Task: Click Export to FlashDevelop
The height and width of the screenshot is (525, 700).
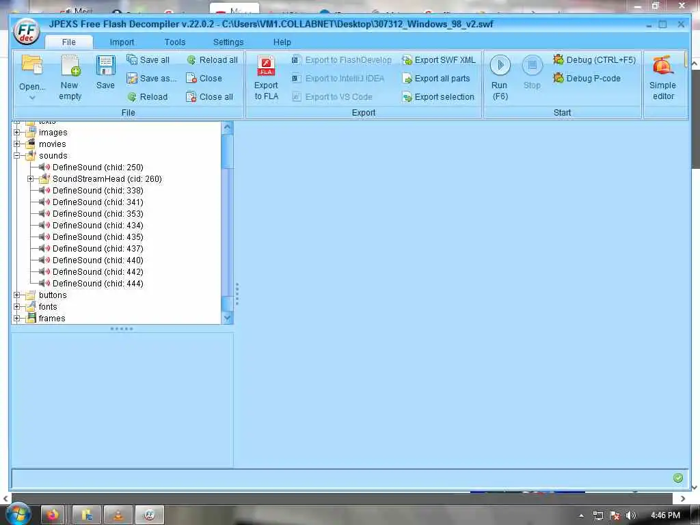Action: point(342,60)
